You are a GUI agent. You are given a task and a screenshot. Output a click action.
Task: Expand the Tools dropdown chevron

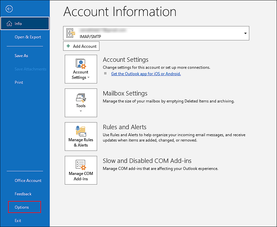tap(81, 111)
